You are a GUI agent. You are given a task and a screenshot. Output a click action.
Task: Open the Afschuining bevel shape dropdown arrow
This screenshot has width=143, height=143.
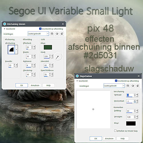[x=16, y=49]
